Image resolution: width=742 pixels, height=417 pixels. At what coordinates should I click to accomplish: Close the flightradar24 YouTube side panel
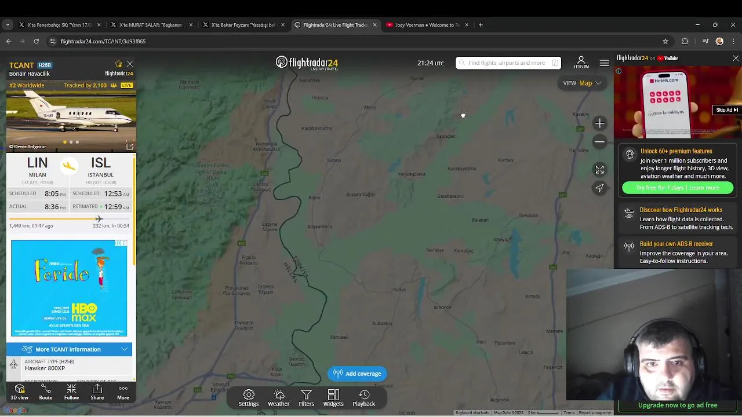(x=736, y=58)
